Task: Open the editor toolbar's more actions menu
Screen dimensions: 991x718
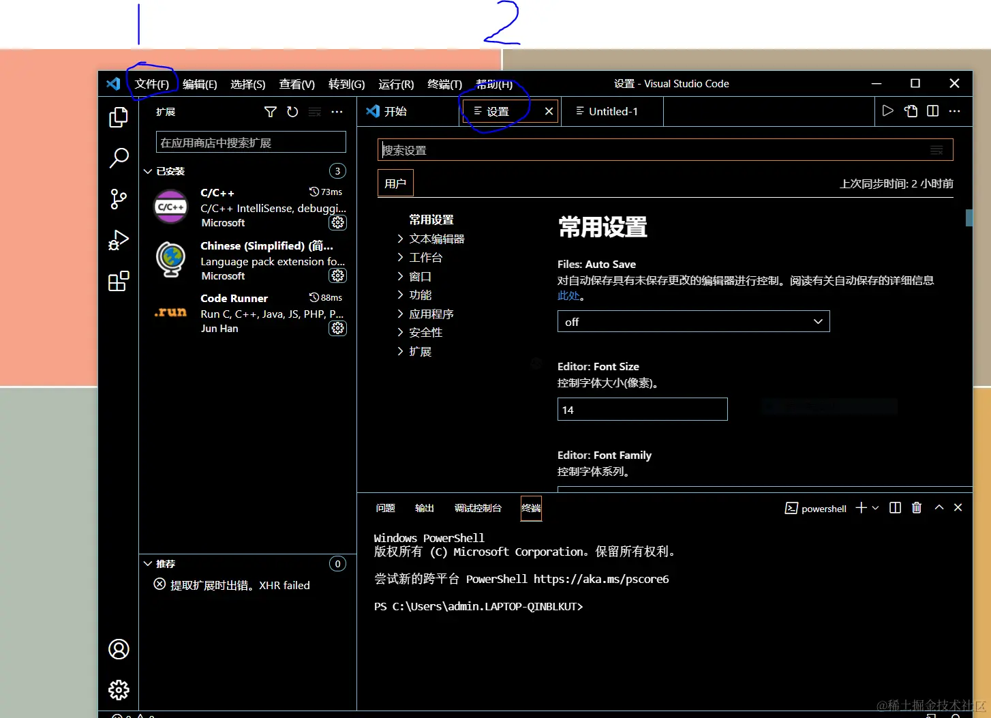Action: click(x=954, y=111)
